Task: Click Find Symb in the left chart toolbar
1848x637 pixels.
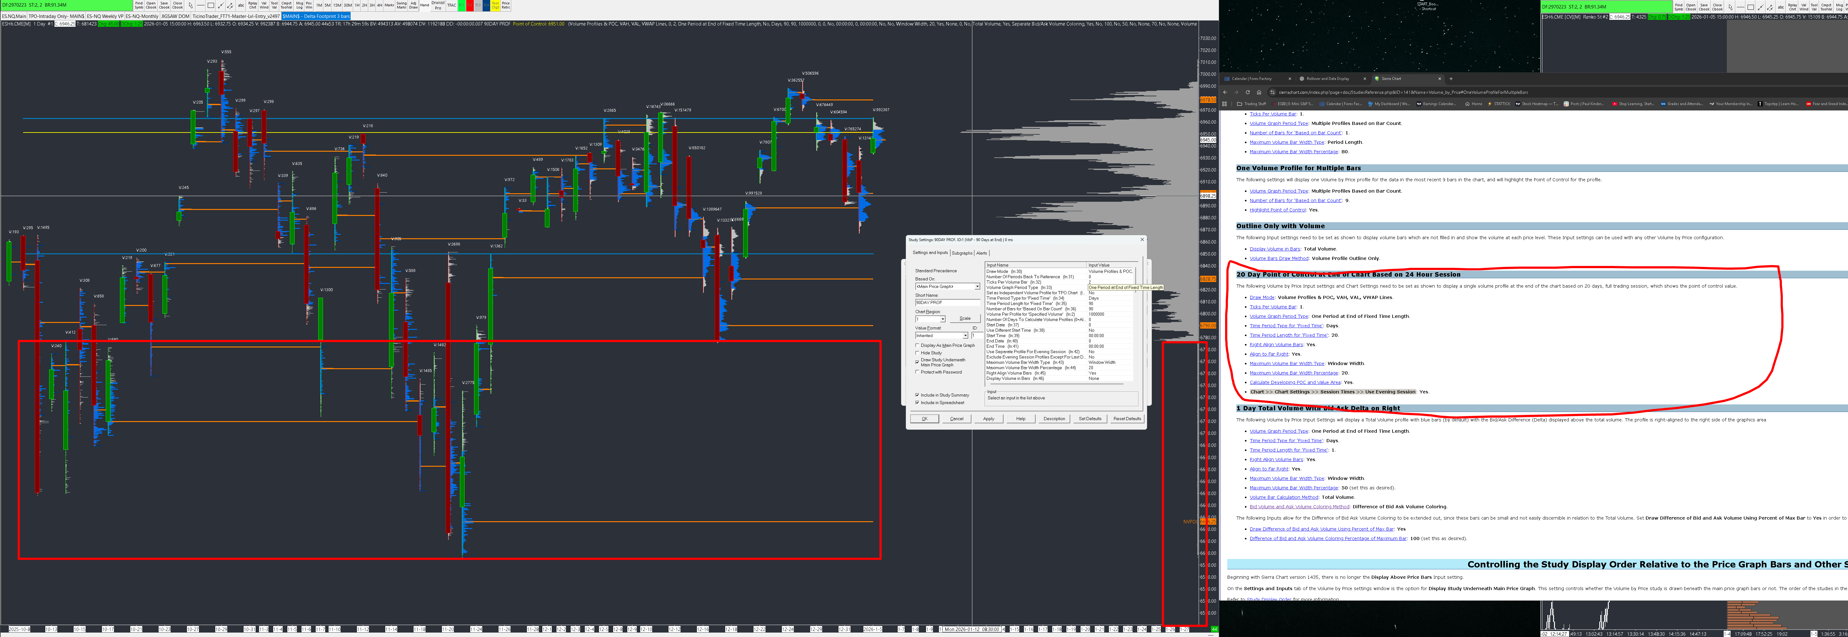Action: (139, 5)
